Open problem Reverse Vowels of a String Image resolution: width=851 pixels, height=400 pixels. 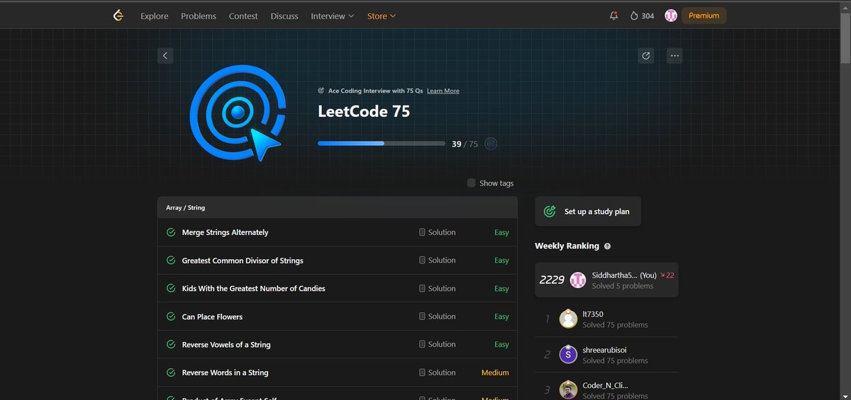click(x=226, y=345)
